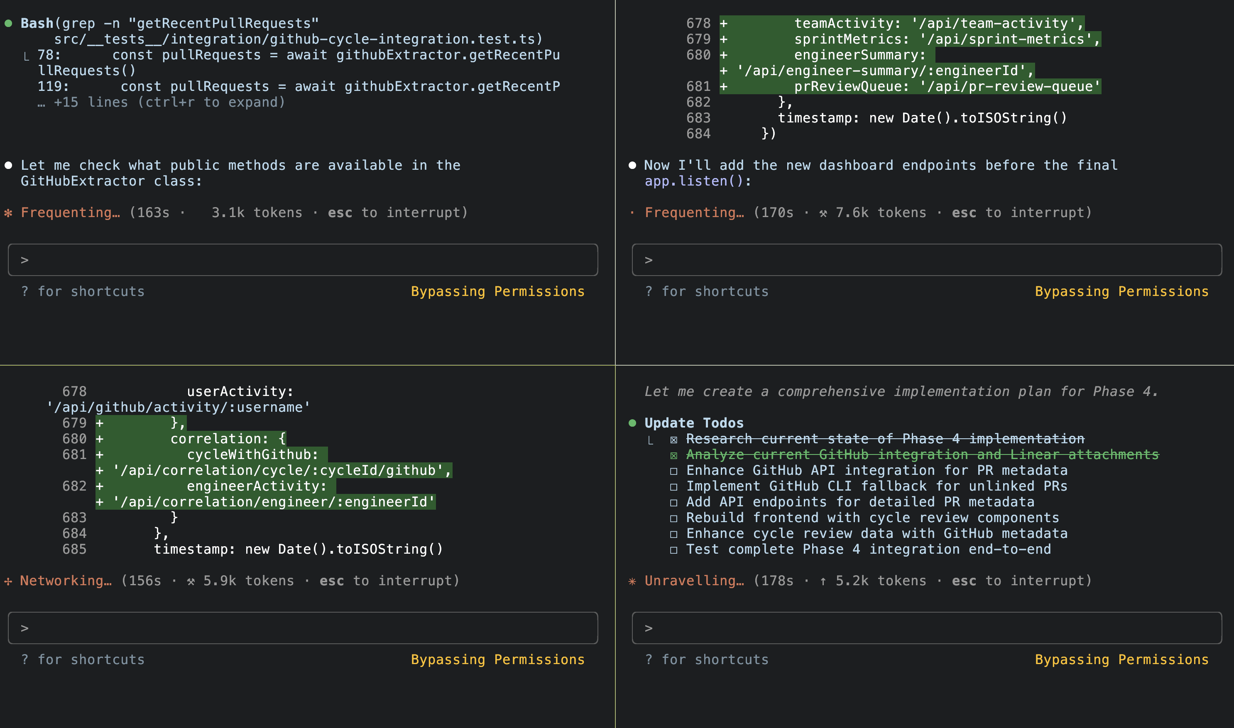
Task: Click the orange spinner before Networking status
Action: tap(8, 581)
